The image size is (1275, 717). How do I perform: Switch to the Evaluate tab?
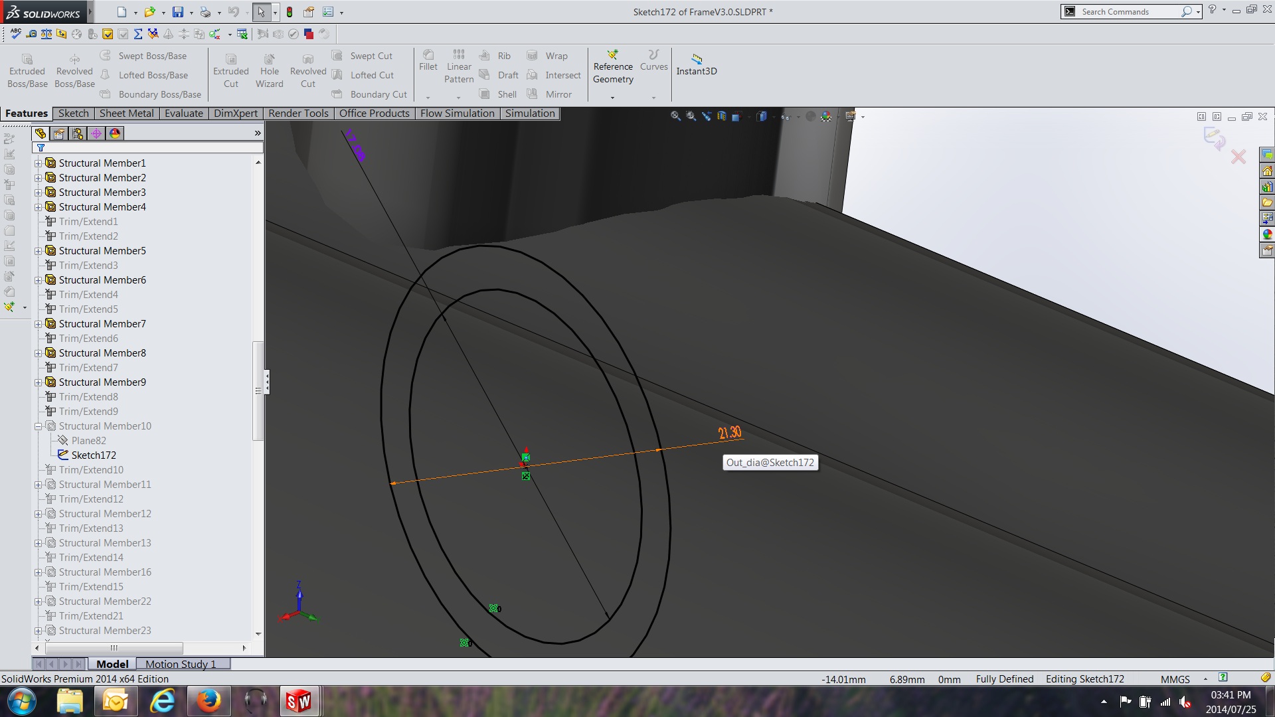click(183, 114)
